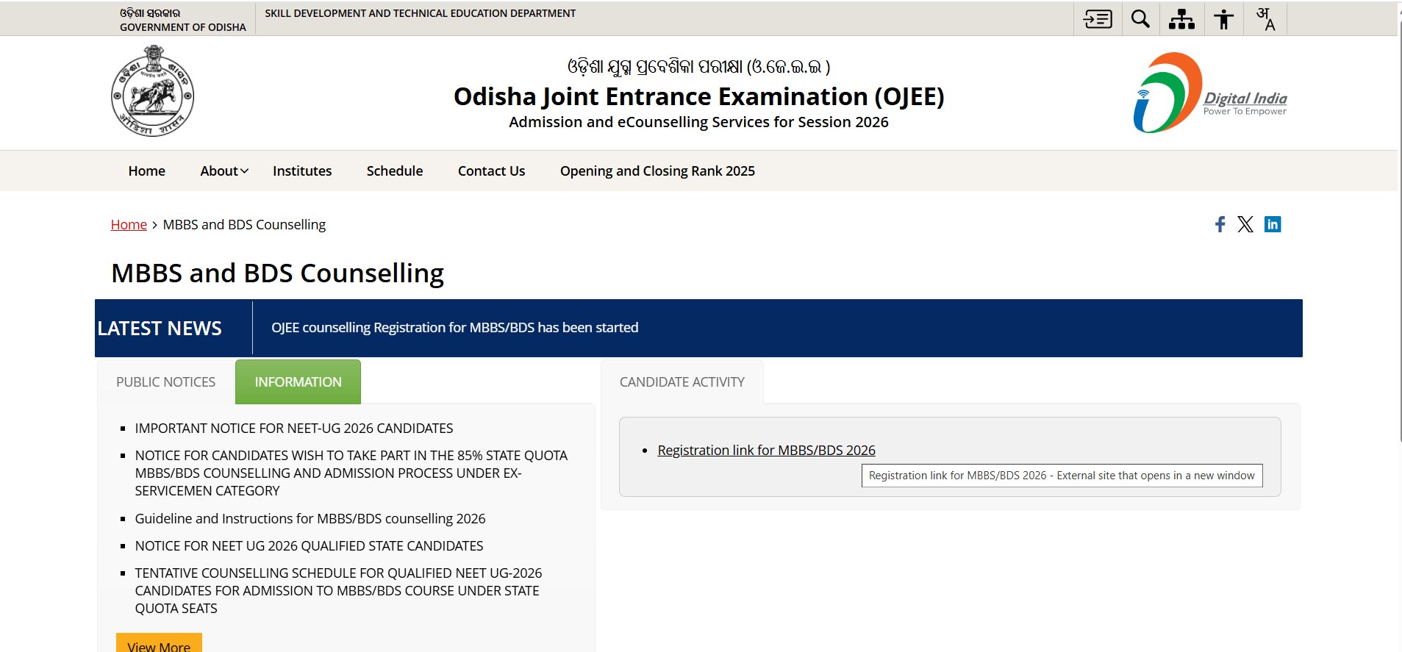Open Registration link for MBBS/BDS 2026
Screen dimensions: 1402x652
tap(766, 451)
